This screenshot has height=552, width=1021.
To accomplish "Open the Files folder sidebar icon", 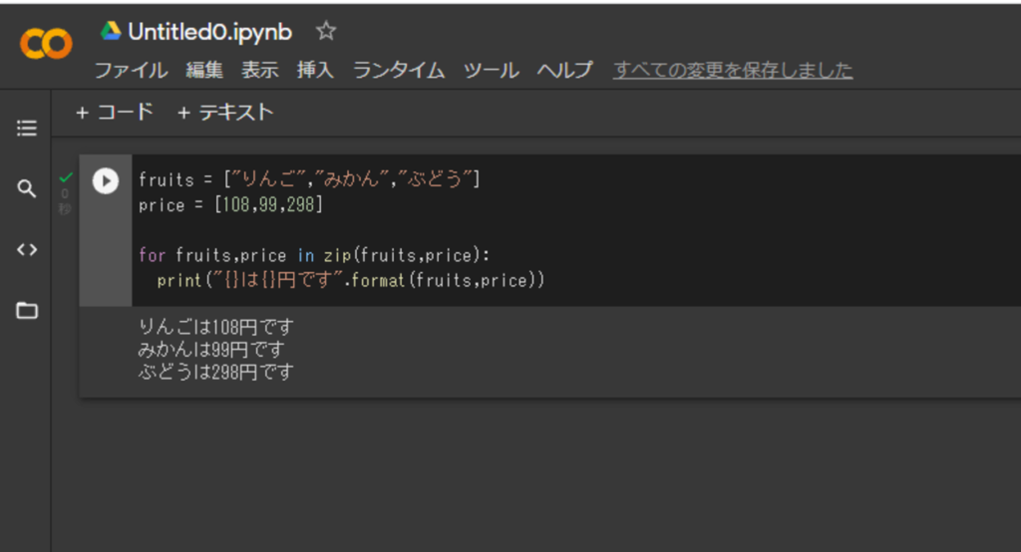I will [x=27, y=310].
